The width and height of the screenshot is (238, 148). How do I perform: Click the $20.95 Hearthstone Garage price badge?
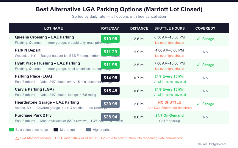pyautogui.click(x=110, y=104)
